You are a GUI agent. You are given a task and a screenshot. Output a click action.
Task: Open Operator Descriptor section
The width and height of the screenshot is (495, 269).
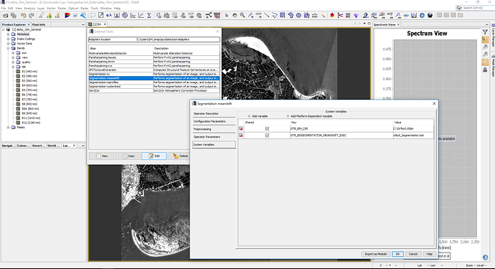click(214, 113)
